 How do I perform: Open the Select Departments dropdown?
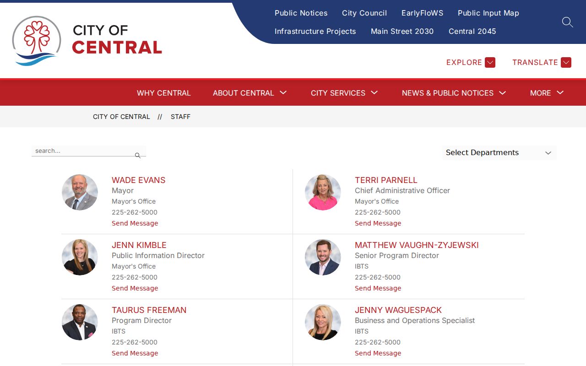point(499,153)
